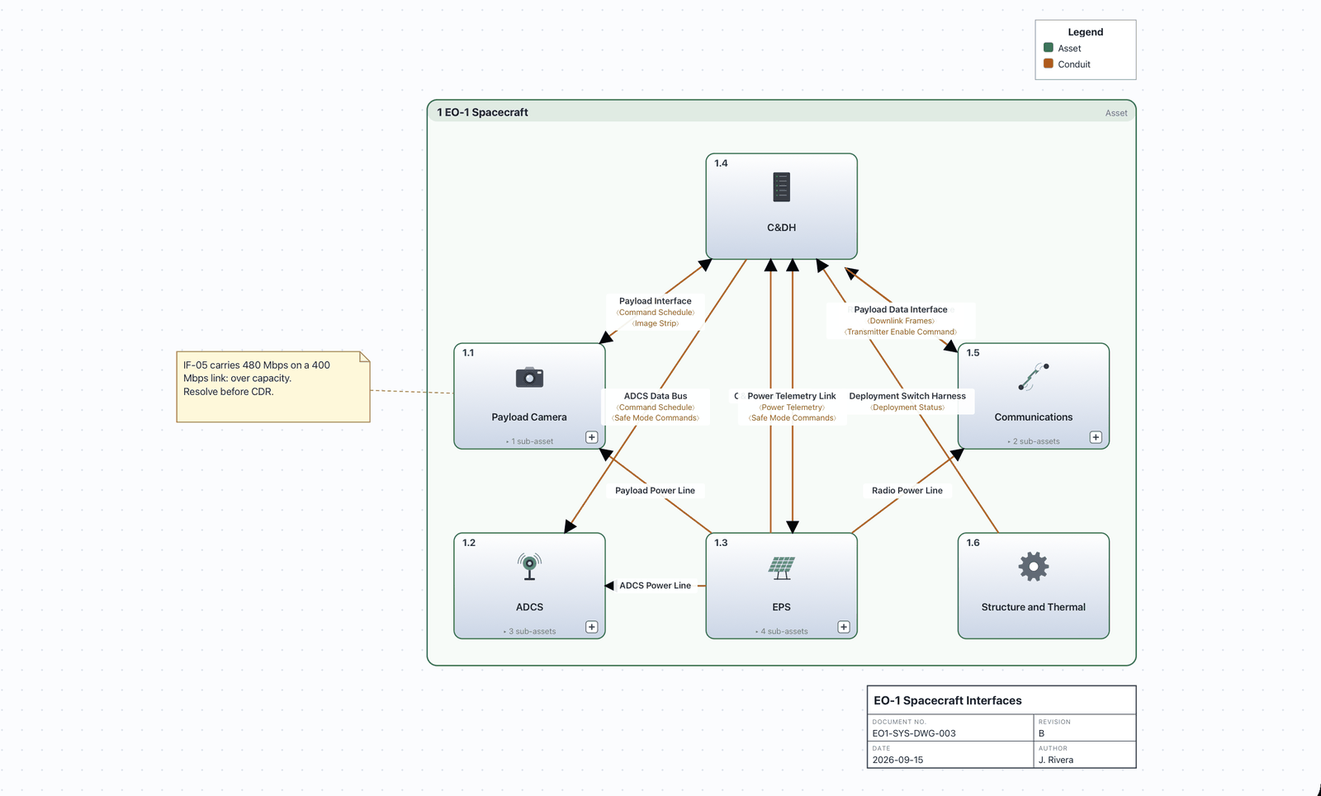Select the Payload Data Interface conduit label
The image size is (1321, 796).
pyautogui.click(x=901, y=309)
